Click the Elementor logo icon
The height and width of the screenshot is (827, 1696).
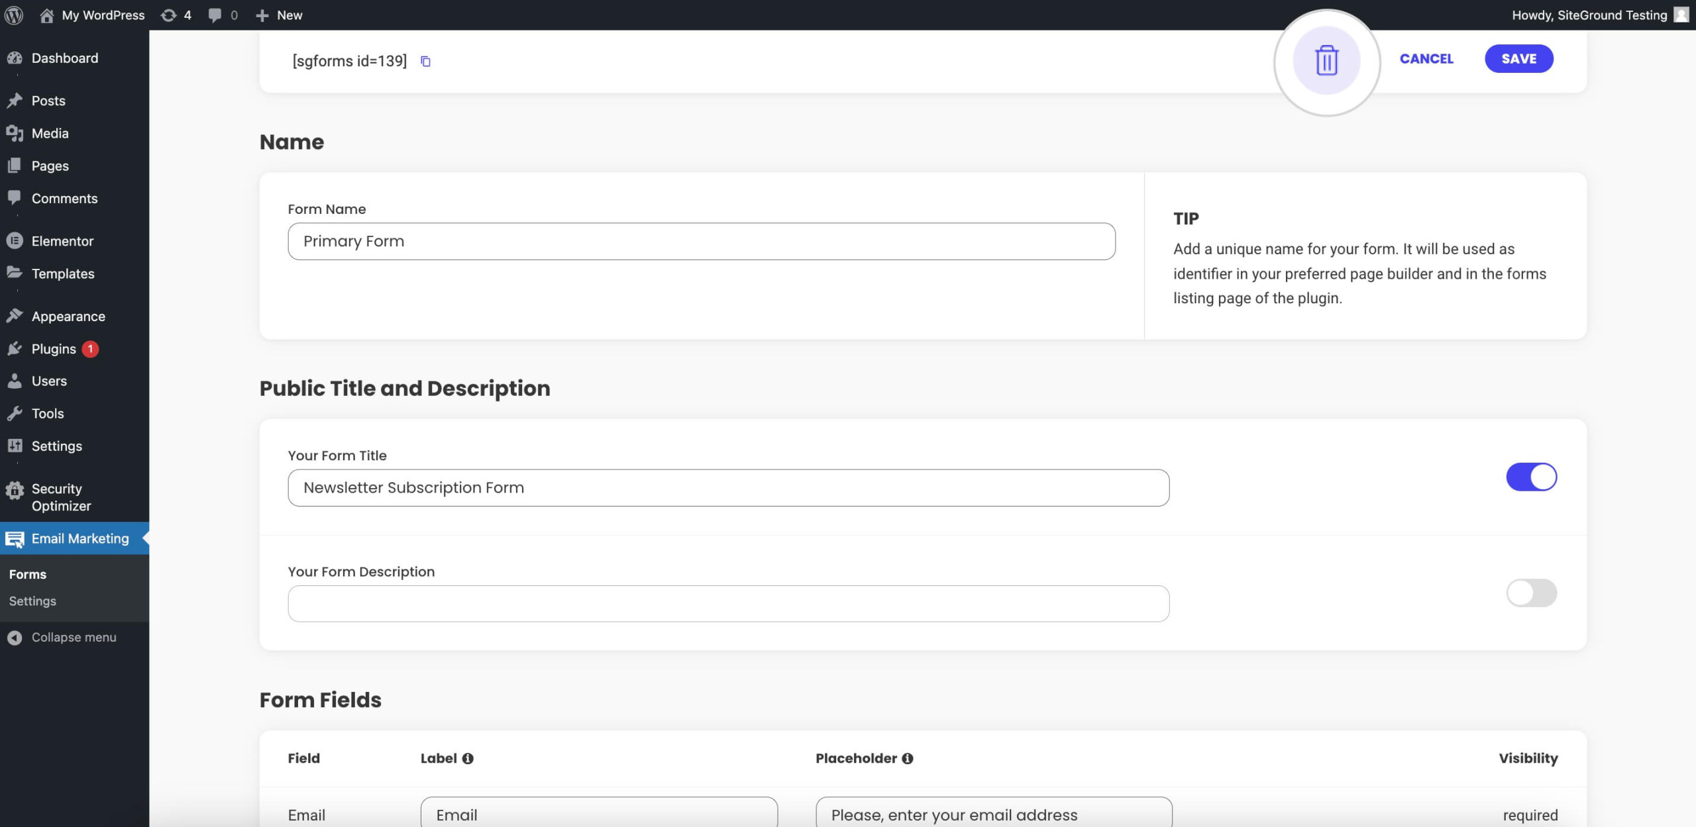coord(15,241)
